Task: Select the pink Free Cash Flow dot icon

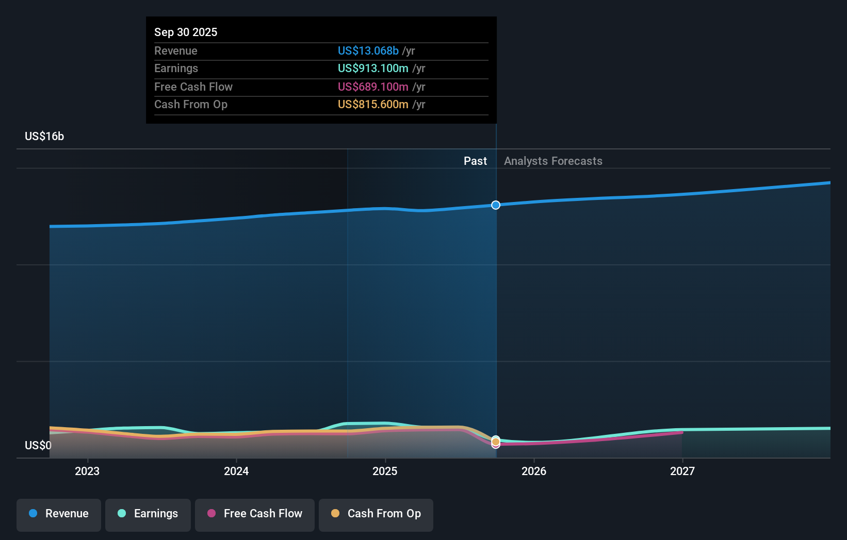Action: click(x=211, y=514)
